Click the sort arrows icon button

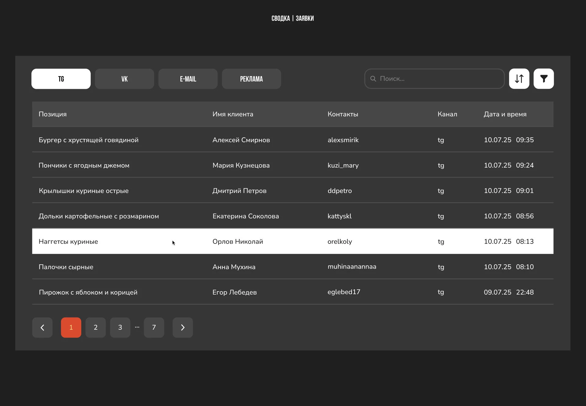519,79
